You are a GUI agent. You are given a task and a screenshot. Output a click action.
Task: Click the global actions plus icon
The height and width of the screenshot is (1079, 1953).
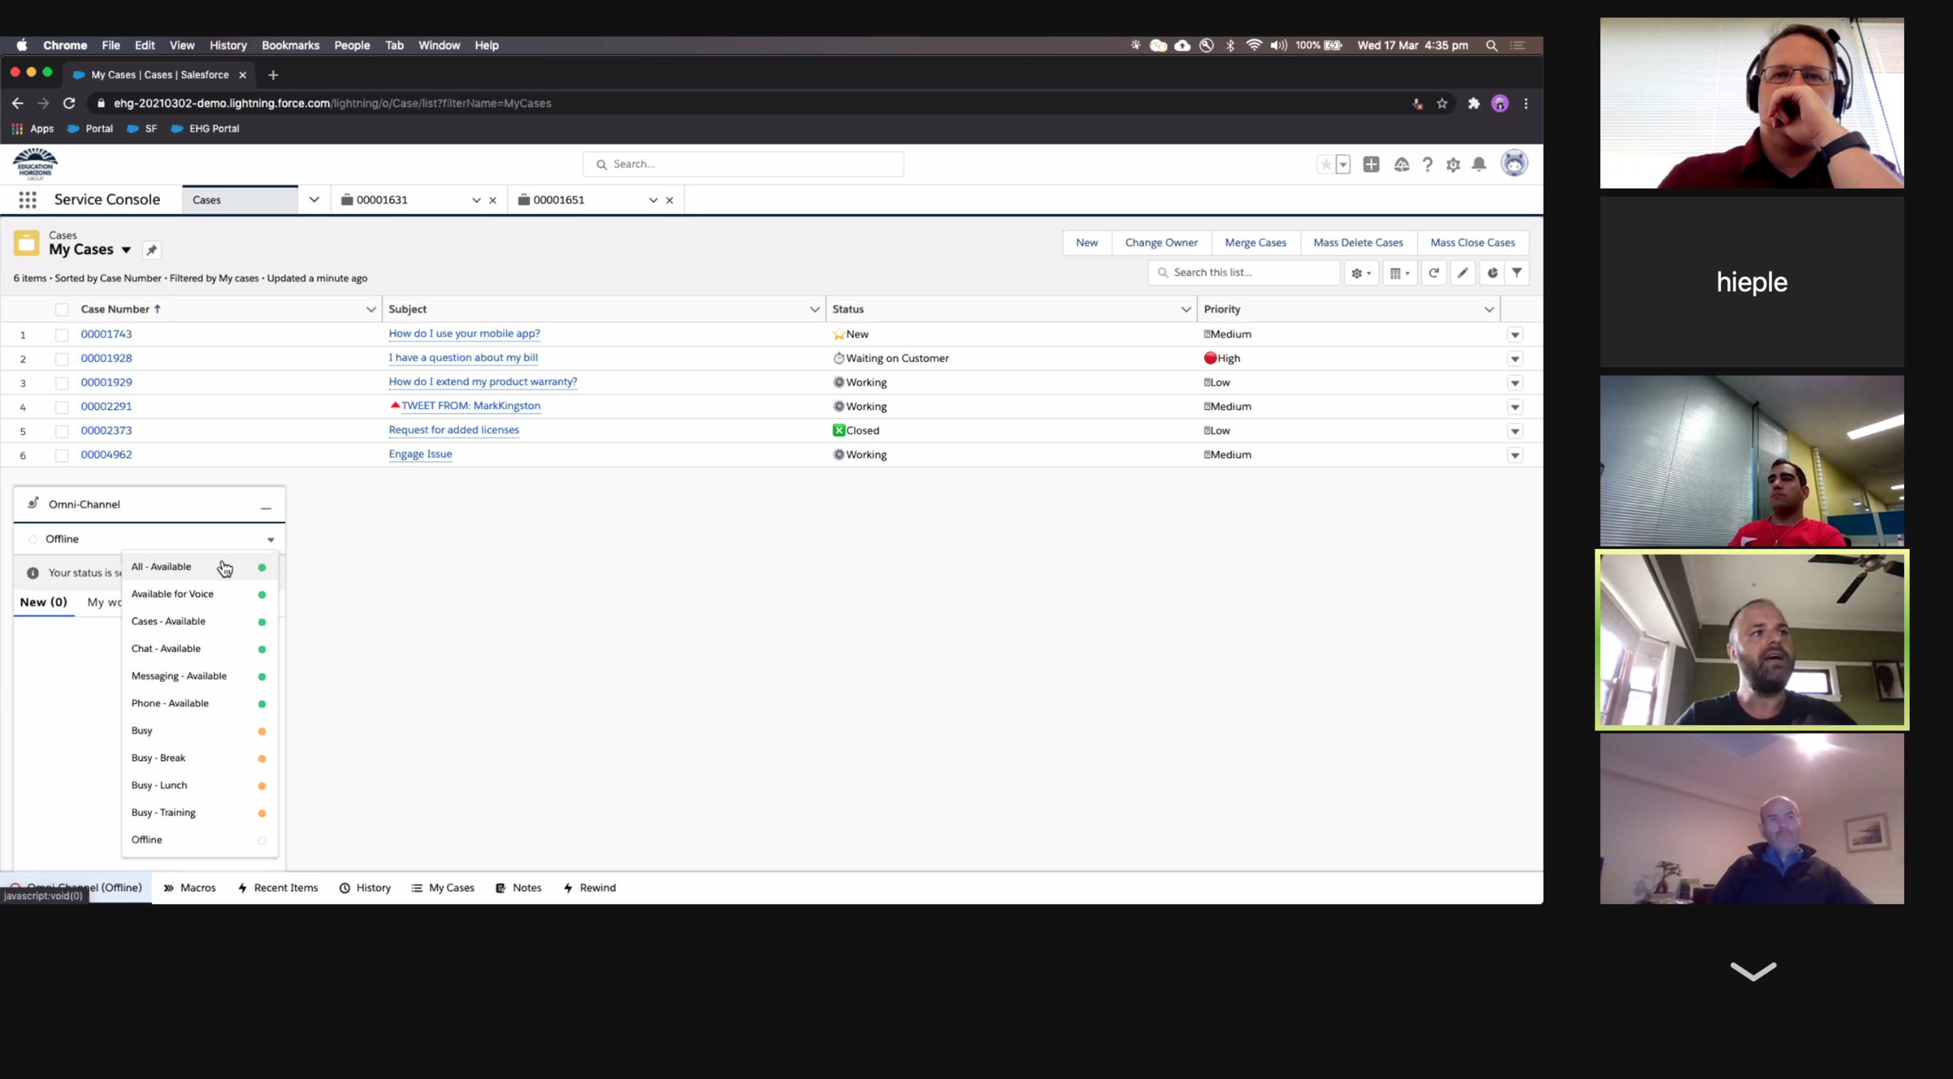click(x=1371, y=165)
